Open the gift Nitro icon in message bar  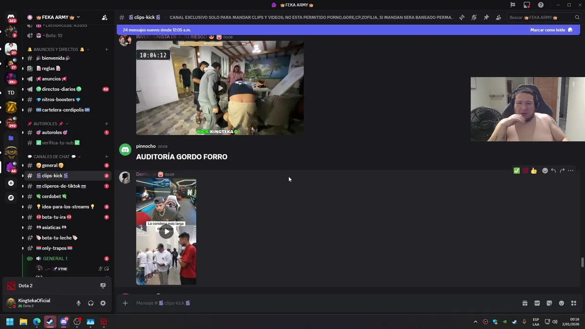tap(525, 303)
